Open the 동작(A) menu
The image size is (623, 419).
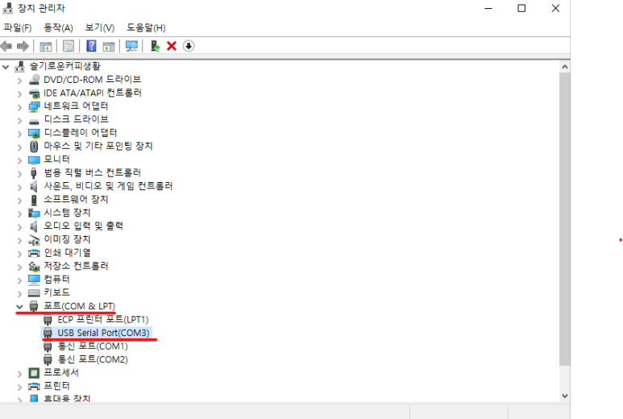click(x=58, y=28)
